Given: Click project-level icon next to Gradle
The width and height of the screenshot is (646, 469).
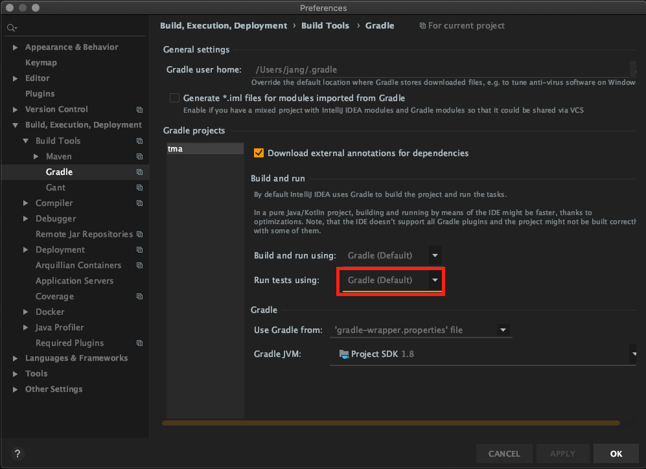Looking at the screenshot, I should click(x=140, y=172).
